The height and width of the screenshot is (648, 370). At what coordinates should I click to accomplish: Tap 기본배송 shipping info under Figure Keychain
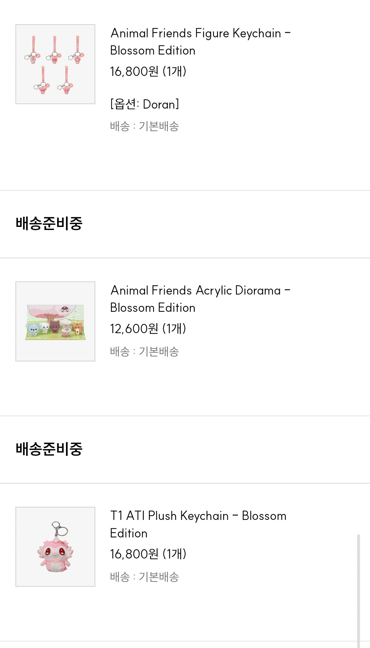point(158,126)
